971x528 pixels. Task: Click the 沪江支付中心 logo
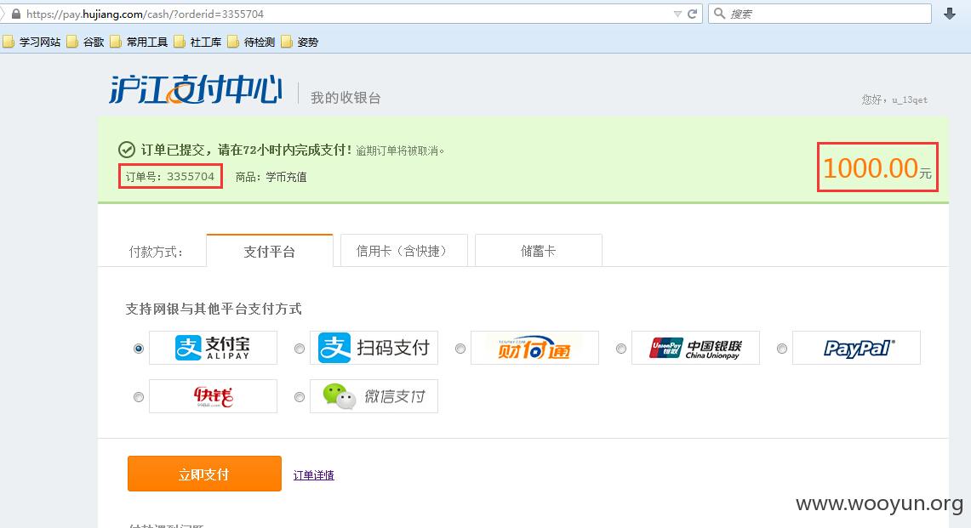[196, 90]
